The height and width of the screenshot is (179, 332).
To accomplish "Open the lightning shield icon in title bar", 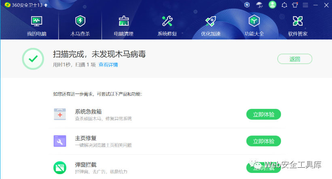I will pyautogui.click(x=247, y=5).
